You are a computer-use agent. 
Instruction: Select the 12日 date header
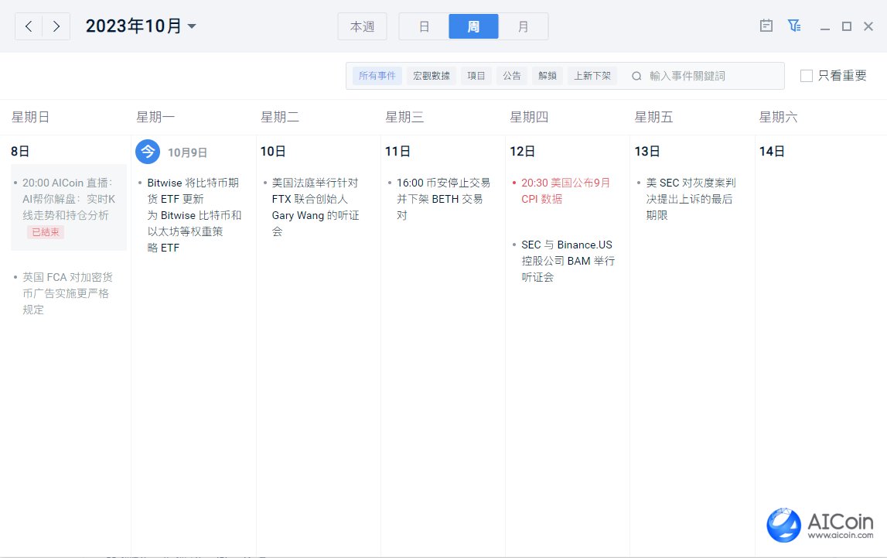522,152
